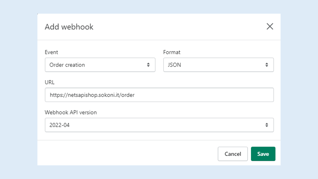Click the URL input field
318x179 pixels.
pyautogui.click(x=159, y=95)
